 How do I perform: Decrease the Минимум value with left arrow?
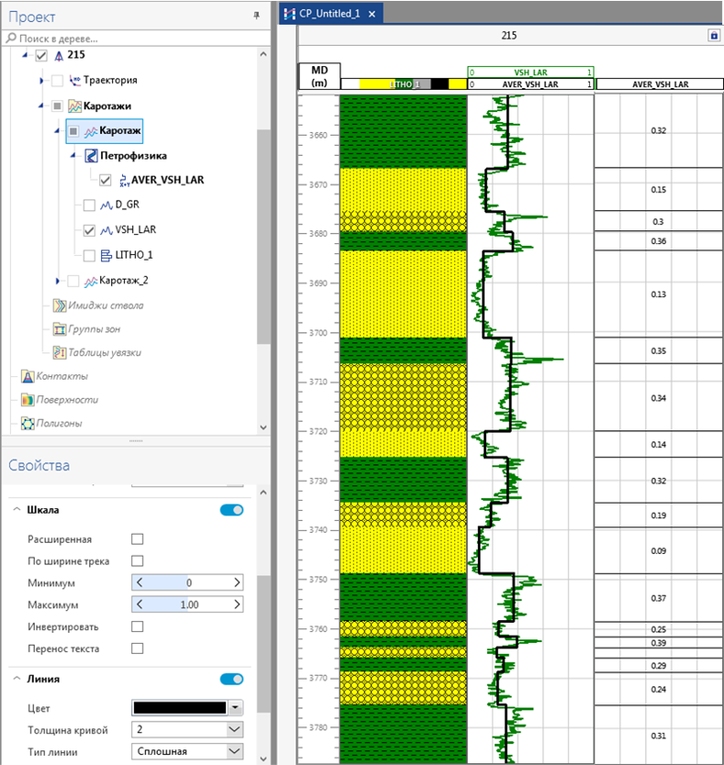[x=139, y=582]
